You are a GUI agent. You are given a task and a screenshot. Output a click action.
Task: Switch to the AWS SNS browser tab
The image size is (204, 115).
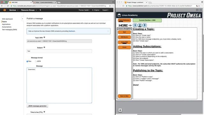point(20,2)
